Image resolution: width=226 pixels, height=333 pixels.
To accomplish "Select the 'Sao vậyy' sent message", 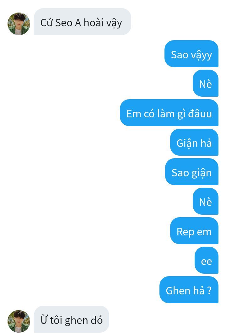I will (191, 54).
